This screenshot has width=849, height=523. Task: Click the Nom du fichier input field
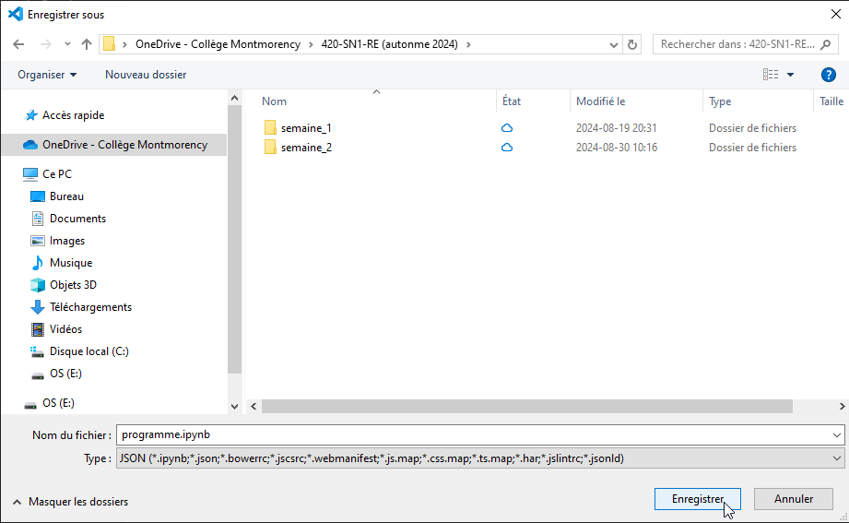click(475, 435)
